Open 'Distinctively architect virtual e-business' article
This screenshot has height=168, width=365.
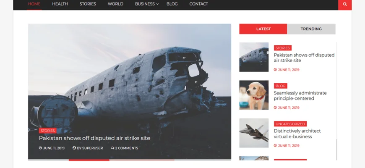coord(297,134)
